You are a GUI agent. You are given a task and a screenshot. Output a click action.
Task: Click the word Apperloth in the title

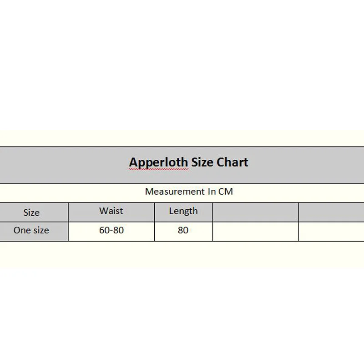point(158,162)
